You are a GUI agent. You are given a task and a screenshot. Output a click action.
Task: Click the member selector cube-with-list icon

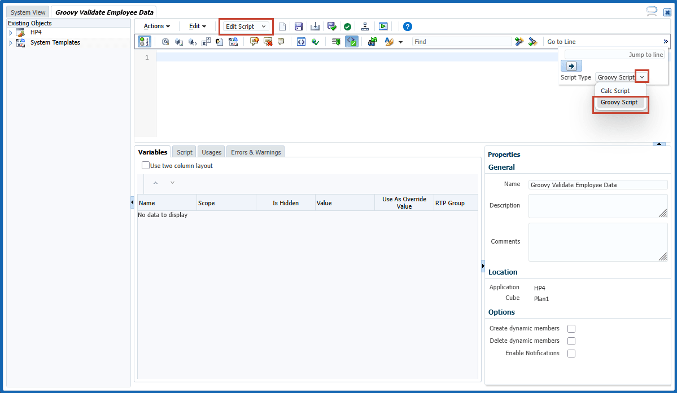[179, 42]
